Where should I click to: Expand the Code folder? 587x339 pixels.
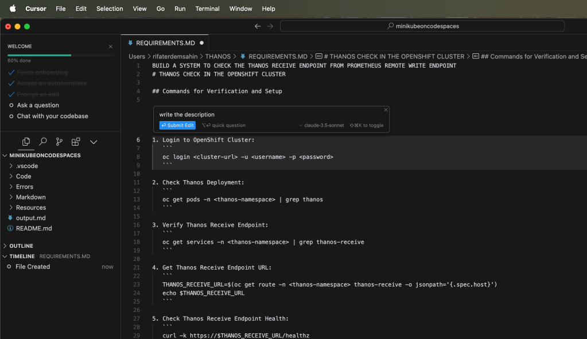11,176
